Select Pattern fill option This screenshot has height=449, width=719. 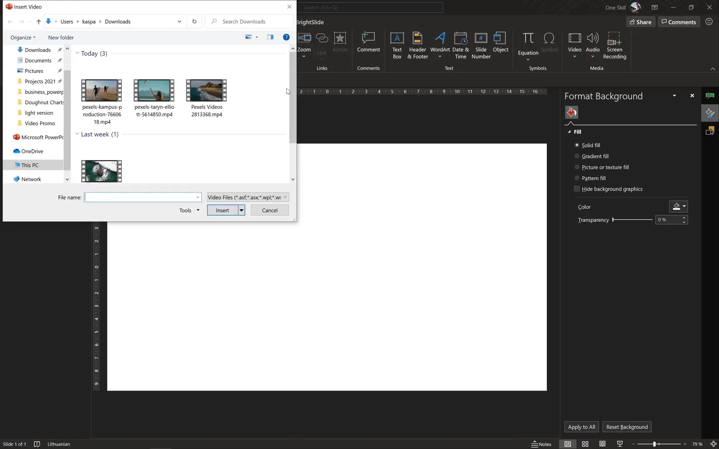(x=577, y=178)
